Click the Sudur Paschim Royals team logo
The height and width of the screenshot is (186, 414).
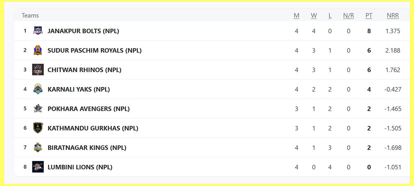pos(38,50)
